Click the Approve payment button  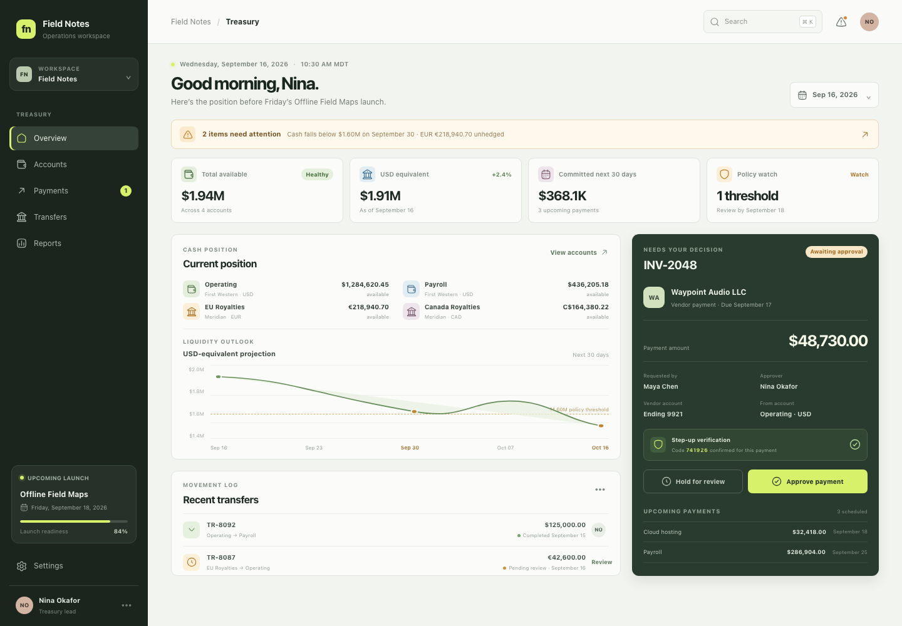coord(807,481)
